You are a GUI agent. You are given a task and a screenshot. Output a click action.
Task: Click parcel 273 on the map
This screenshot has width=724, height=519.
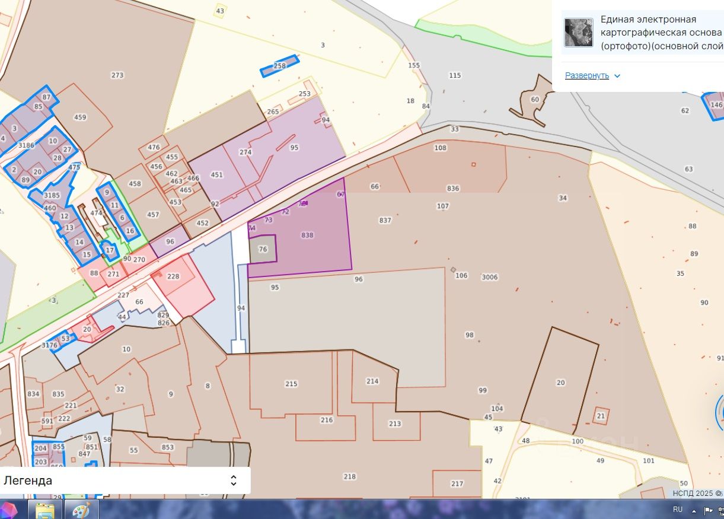point(117,75)
